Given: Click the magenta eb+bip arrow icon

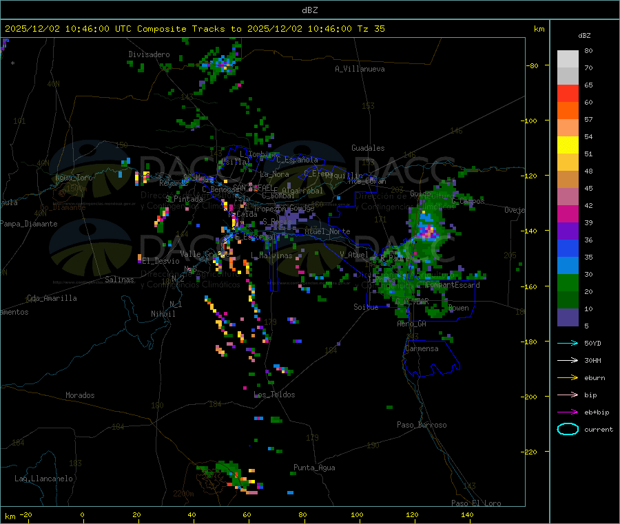Looking at the screenshot, I should 568,412.
